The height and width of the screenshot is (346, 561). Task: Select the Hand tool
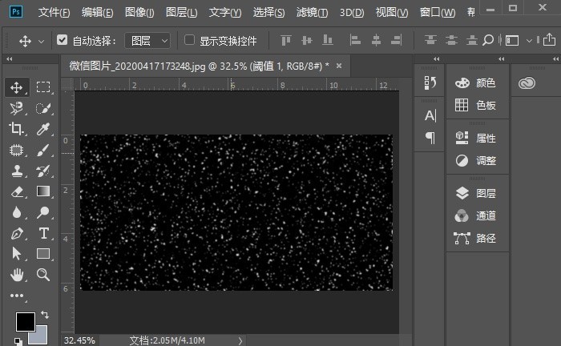click(x=17, y=275)
